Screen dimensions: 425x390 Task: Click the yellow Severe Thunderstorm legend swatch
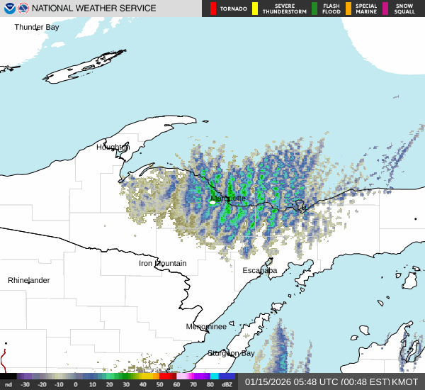click(x=255, y=9)
